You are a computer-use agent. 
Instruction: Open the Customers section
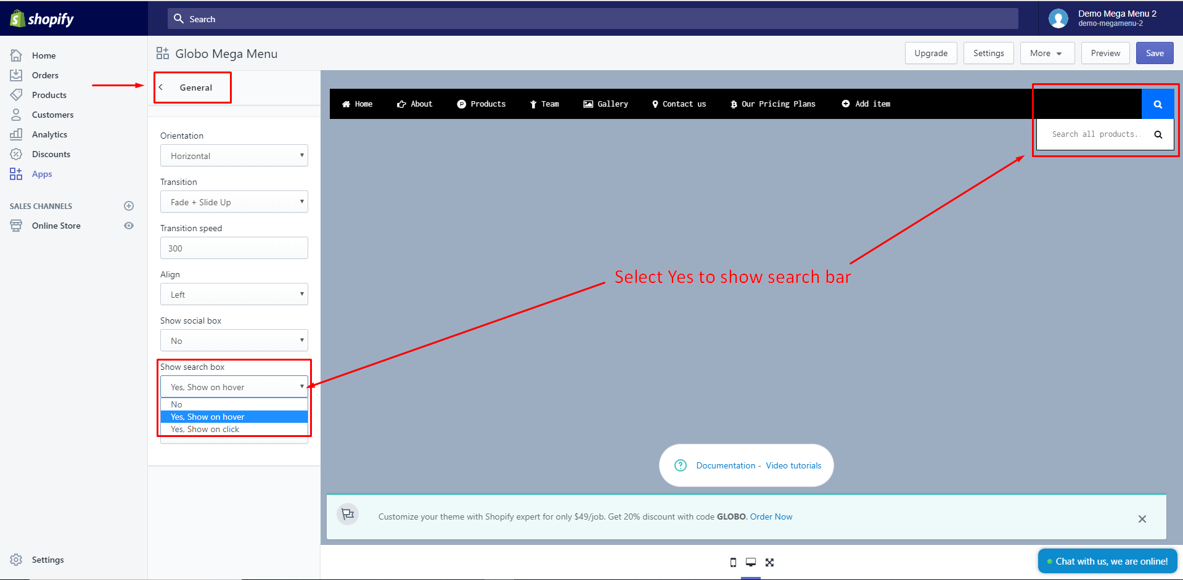(53, 115)
